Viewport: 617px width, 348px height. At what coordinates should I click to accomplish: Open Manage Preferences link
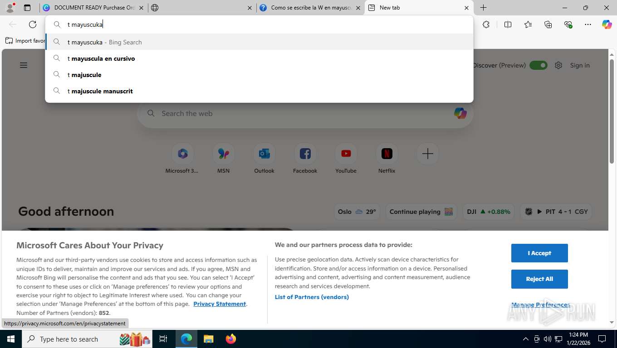click(540, 304)
